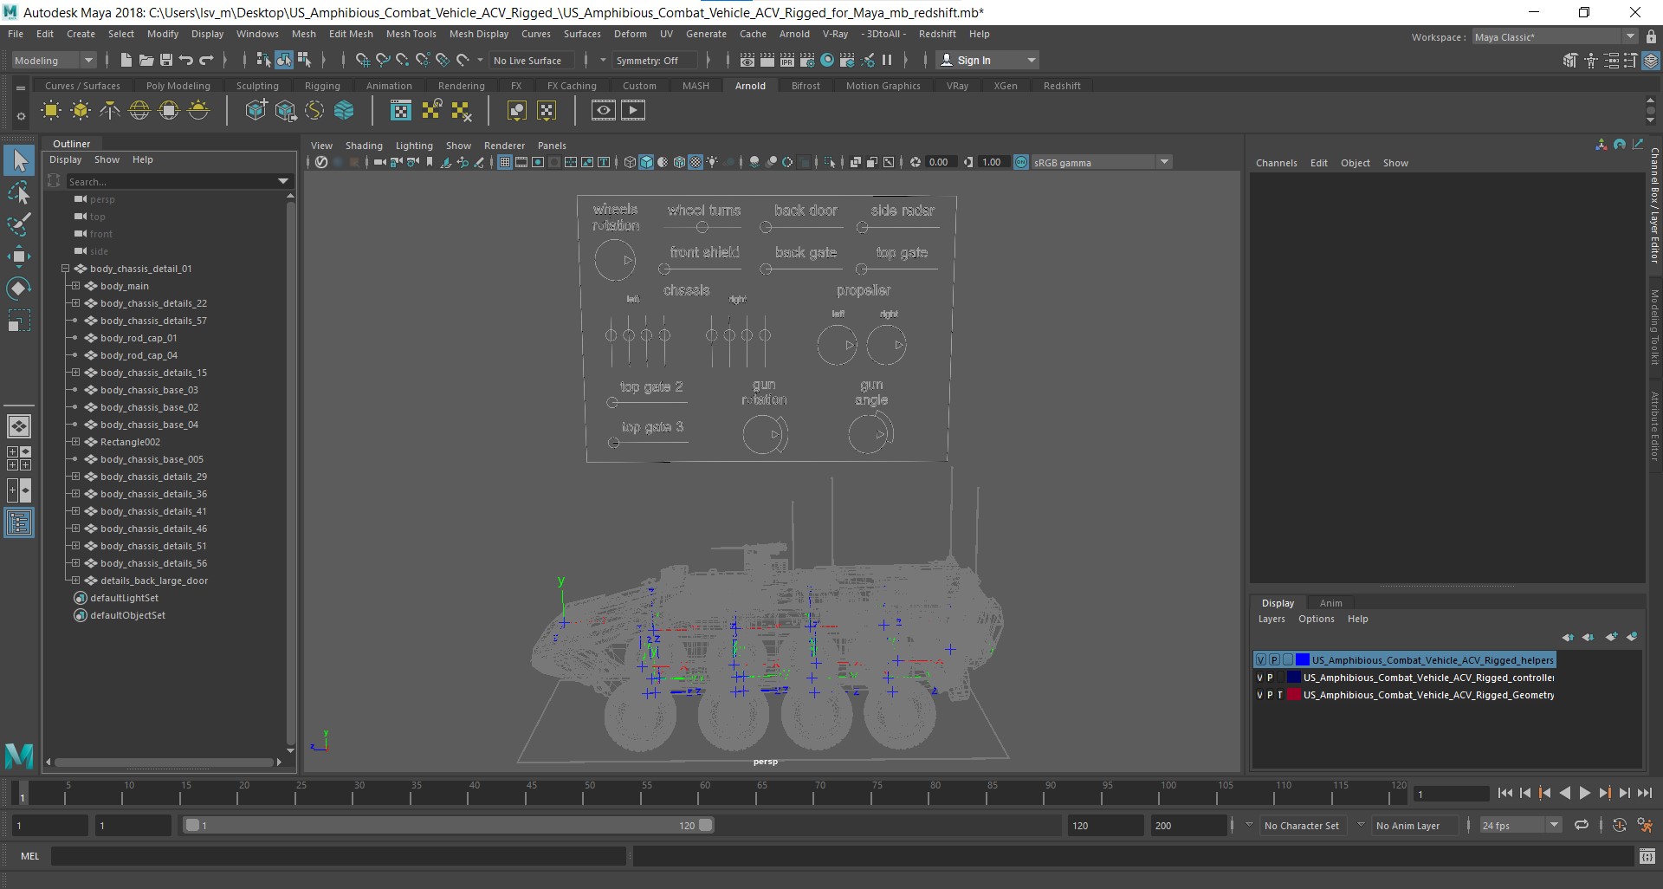Toggle playback P of helpers layer
Viewport: 1663px width, 889px height.
pyautogui.click(x=1274, y=660)
